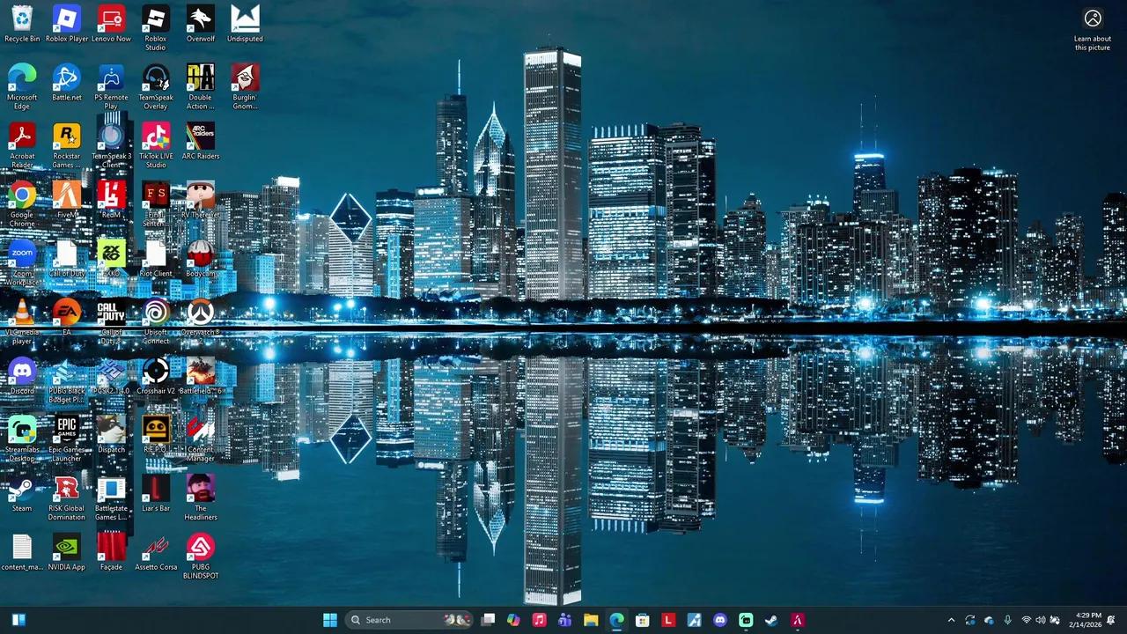Open Microsoft Store from the taskbar

643,620
